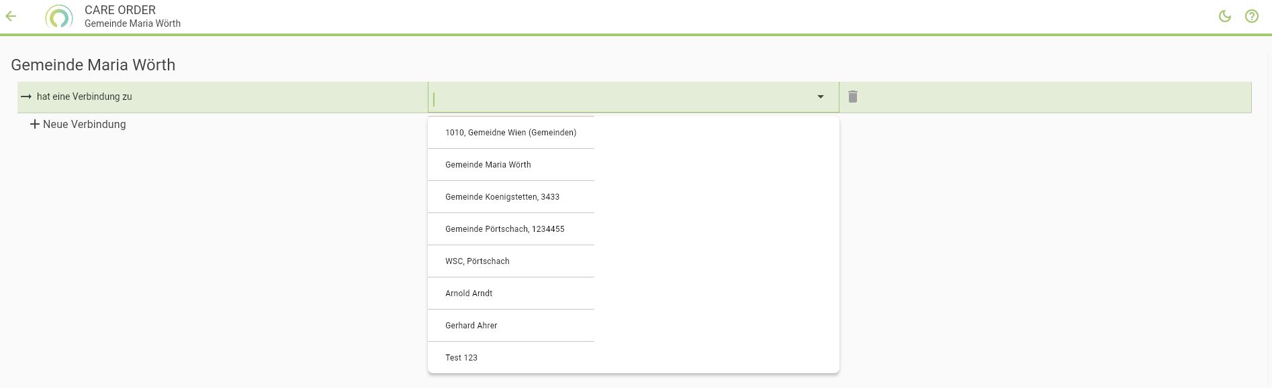Pick 'Gerhard Ahrer' from the options
This screenshot has height=388, width=1272.
coord(471,326)
